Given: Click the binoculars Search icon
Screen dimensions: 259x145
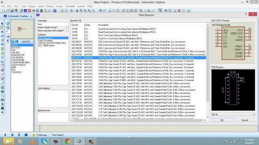Looking at the screenshot, I should [166, 10].
